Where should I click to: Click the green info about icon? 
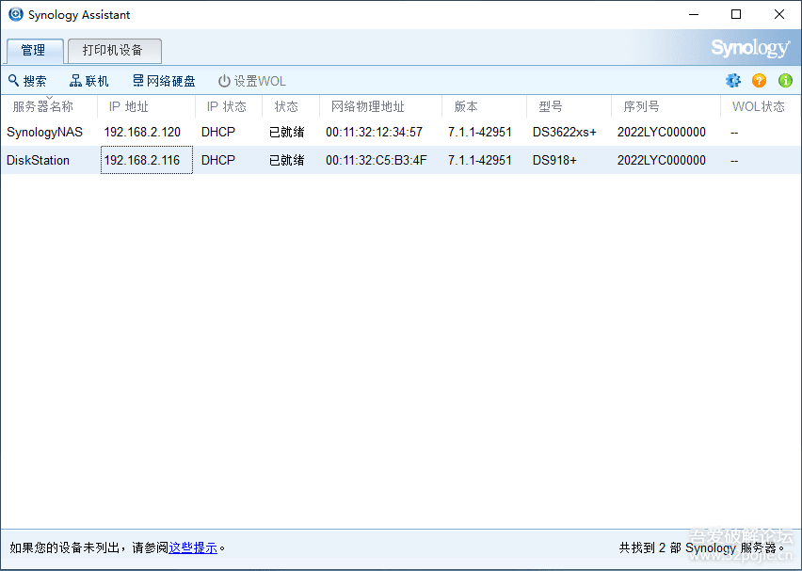point(785,80)
